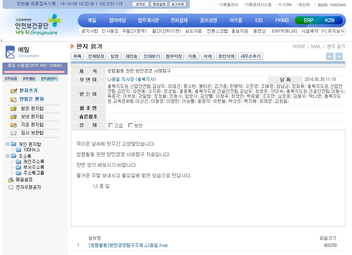Click the 전체답장 reply-all button

[96, 56]
